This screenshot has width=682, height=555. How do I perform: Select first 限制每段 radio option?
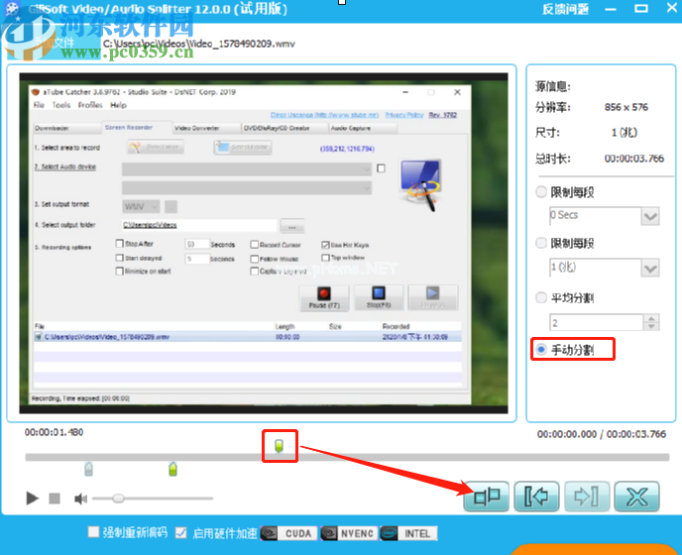point(541,192)
